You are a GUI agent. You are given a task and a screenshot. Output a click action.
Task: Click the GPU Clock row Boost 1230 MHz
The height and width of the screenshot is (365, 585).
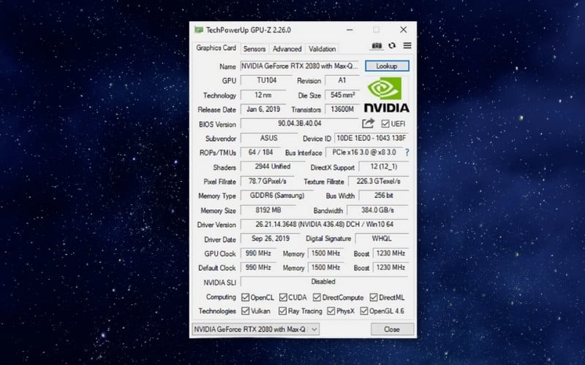390,253
